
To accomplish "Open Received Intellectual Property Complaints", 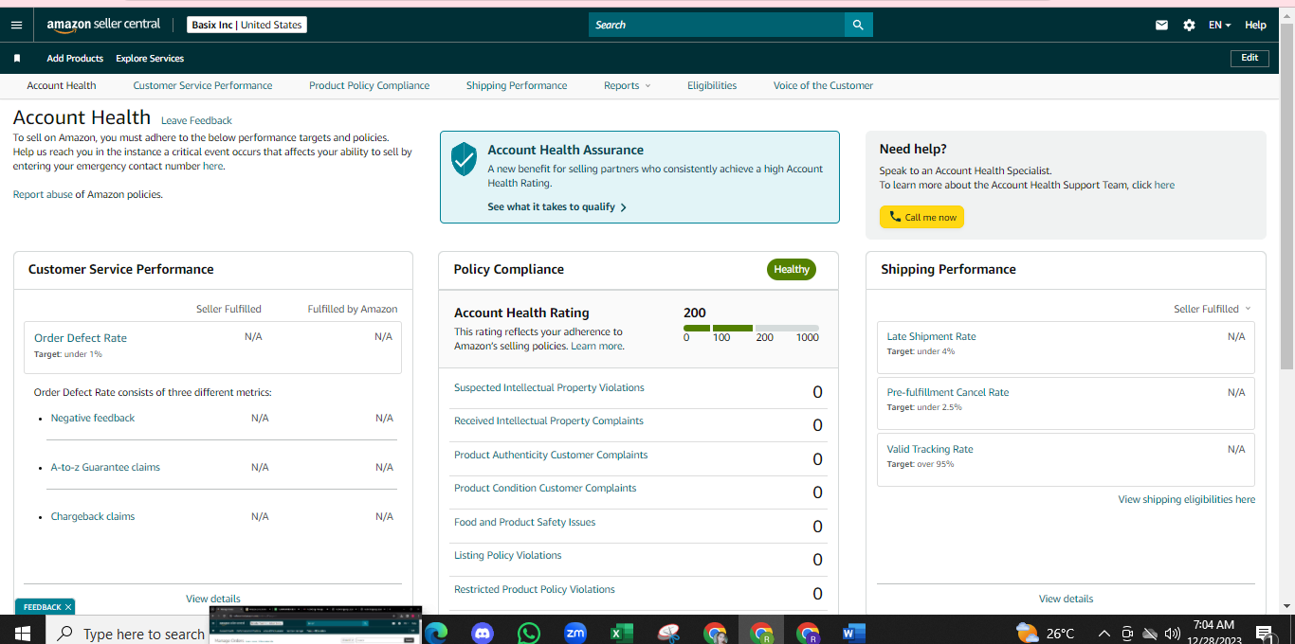I will pyautogui.click(x=549, y=420).
